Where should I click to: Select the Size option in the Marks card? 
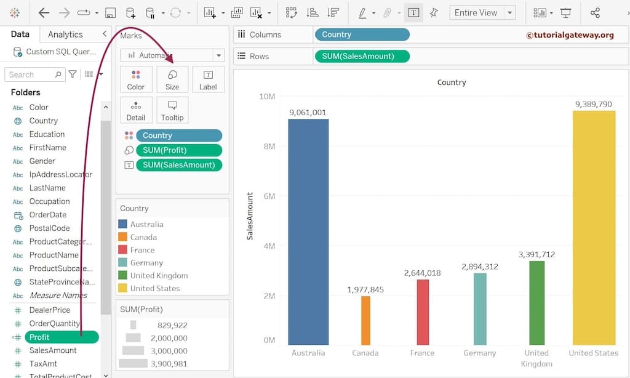[x=172, y=79]
